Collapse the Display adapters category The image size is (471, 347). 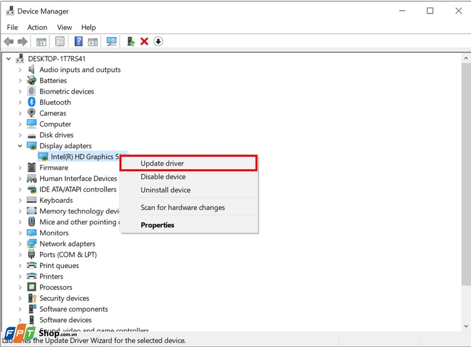pos(20,146)
